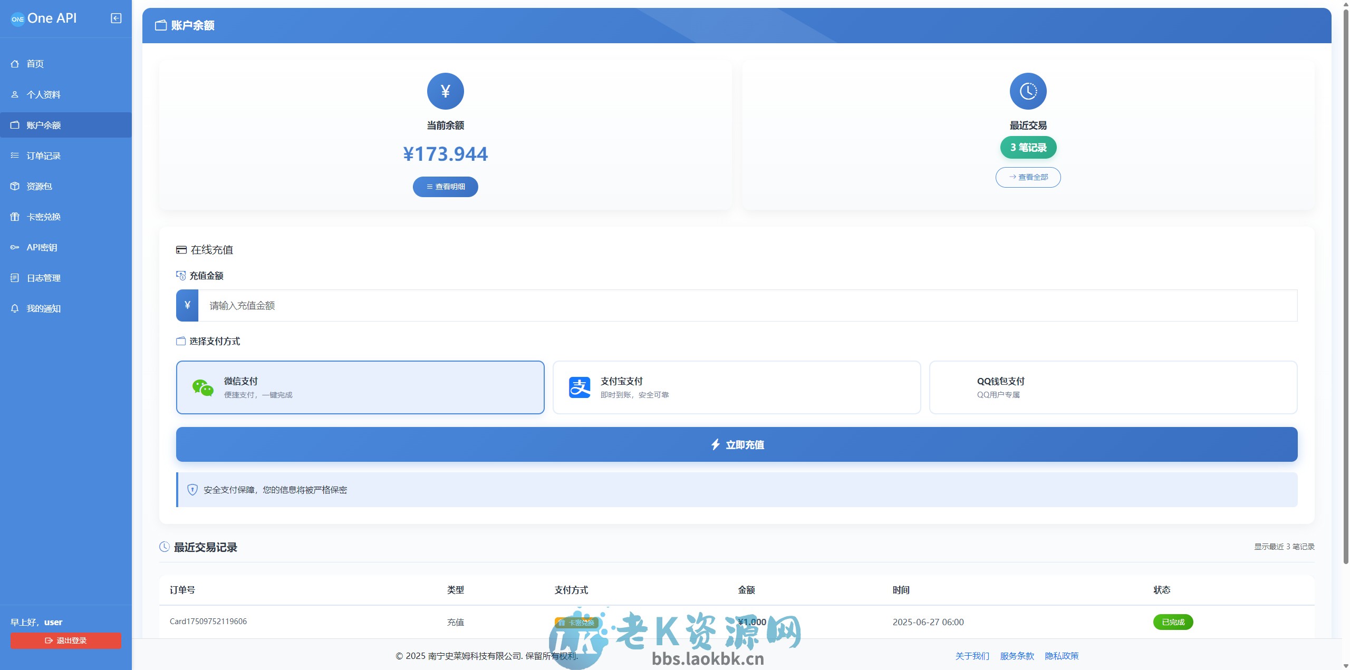The width and height of the screenshot is (1350, 670).
Task: Click the 退出登录 logout button
Action: point(65,640)
